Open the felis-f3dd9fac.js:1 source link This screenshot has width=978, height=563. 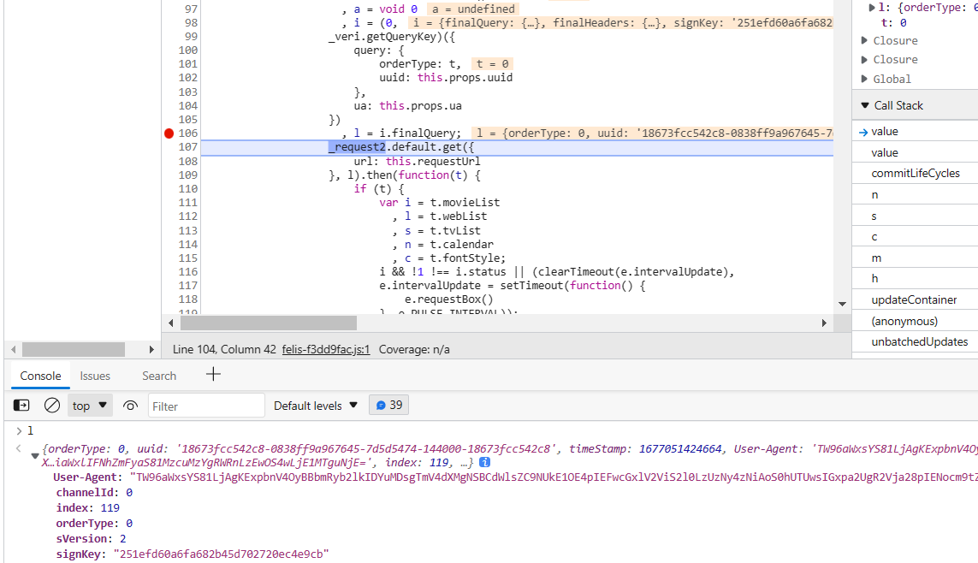(x=326, y=350)
